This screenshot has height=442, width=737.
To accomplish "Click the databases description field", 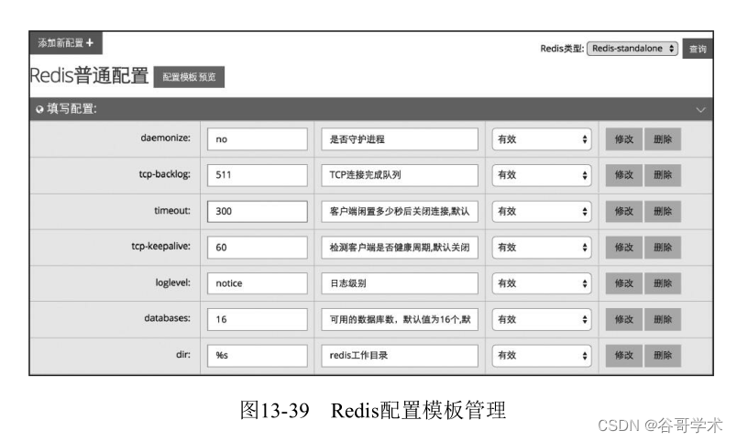I will pos(400,319).
